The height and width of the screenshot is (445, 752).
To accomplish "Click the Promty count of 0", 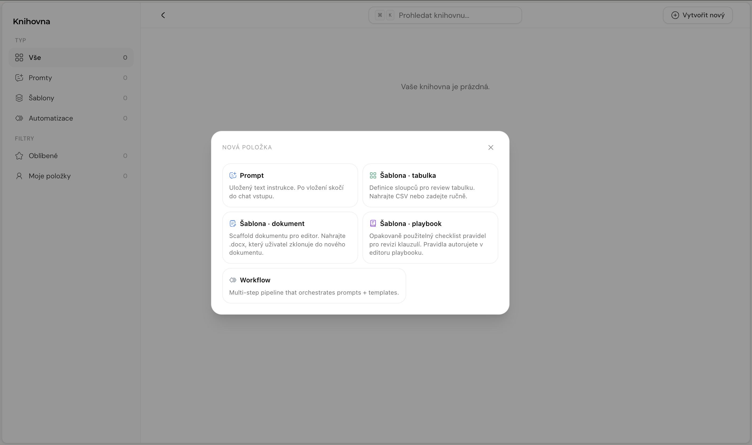I will pos(125,78).
